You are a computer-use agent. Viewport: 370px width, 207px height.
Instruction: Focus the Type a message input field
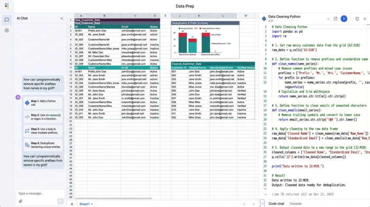40,194
